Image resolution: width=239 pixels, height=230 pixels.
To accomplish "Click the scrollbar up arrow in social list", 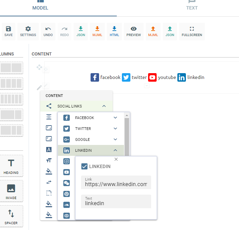I will 127,115.
